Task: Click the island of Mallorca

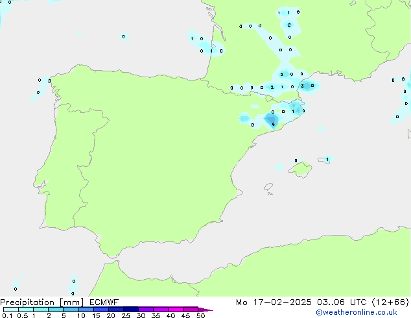Action: pyautogui.click(x=299, y=170)
